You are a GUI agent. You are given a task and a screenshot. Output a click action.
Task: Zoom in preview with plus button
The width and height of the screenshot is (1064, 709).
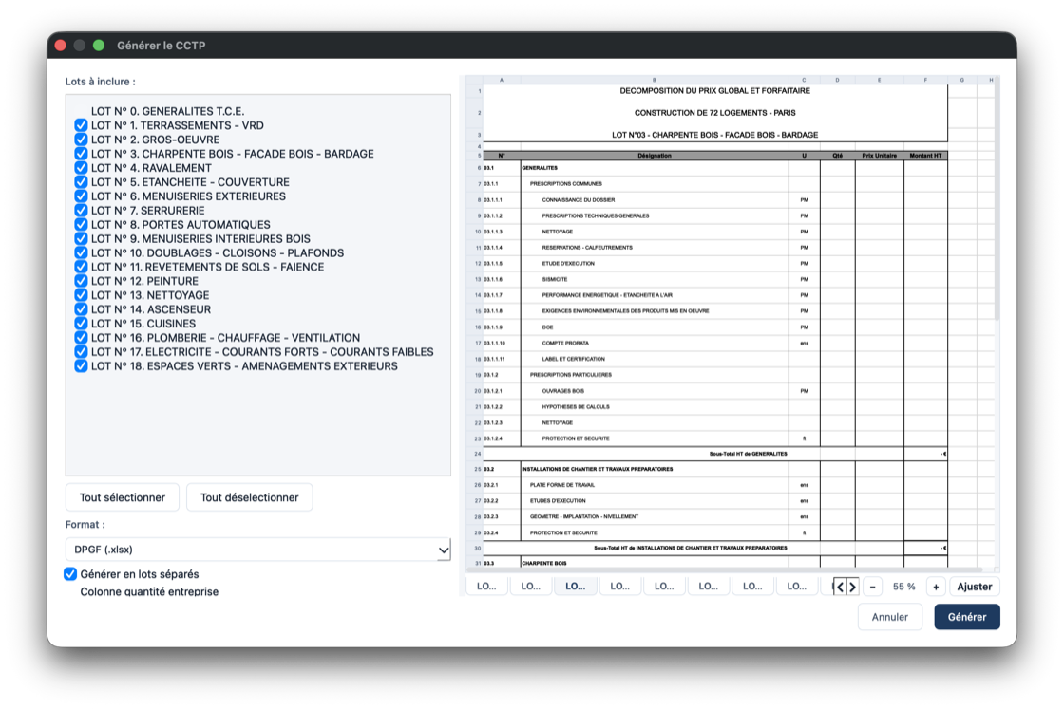click(x=936, y=587)
